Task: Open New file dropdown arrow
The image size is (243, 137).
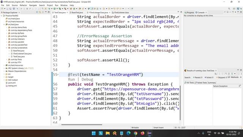Action: coord(5,9)
